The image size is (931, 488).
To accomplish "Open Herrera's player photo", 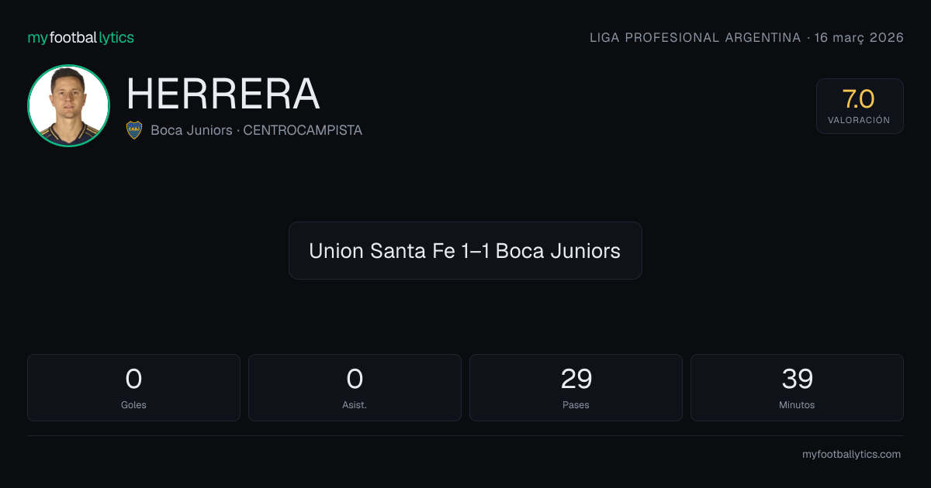I will (68, 106).
